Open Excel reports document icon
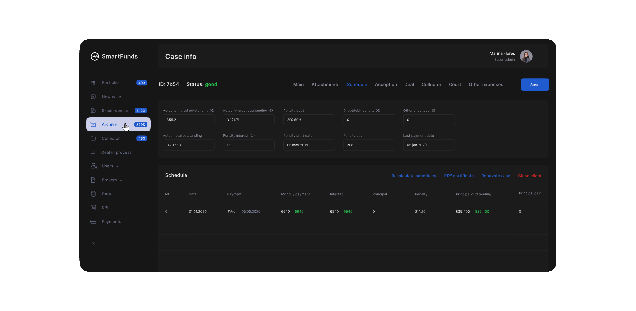This screenshot has width=636, height=311. tap(93, 111)
